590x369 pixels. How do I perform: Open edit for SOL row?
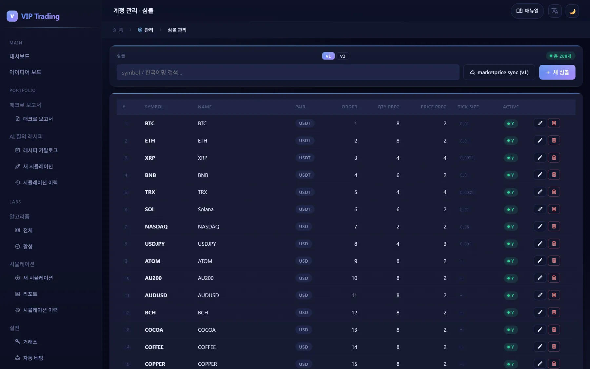click(x=540, y=209)
